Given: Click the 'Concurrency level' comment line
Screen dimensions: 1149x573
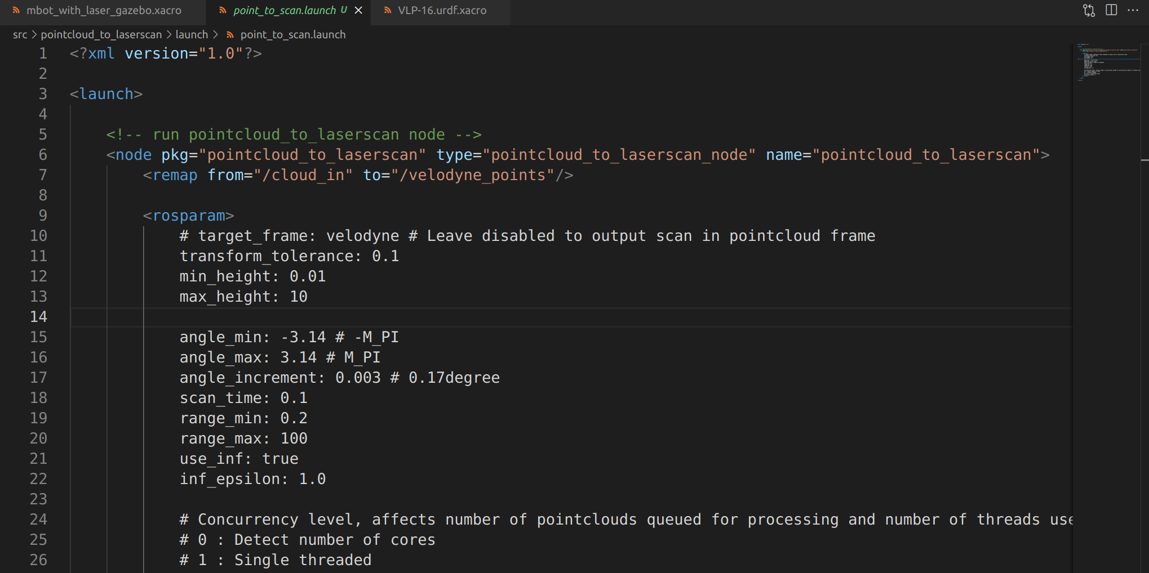Looking at the screenshot, I should [626, 520].
